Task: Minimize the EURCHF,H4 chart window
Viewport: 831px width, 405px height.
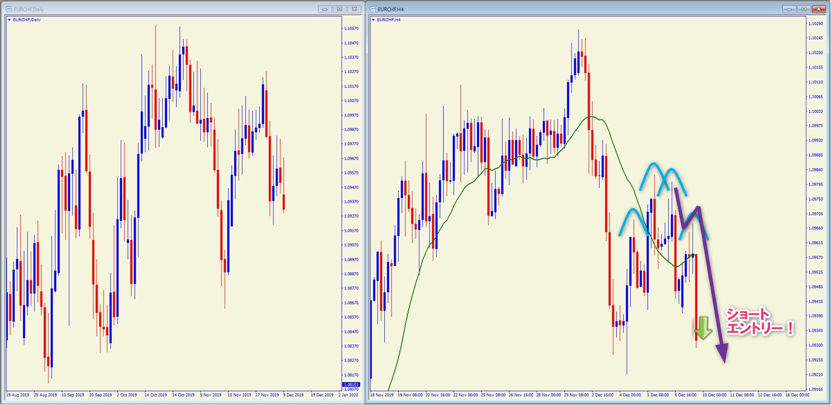Action: coord(789,9)
